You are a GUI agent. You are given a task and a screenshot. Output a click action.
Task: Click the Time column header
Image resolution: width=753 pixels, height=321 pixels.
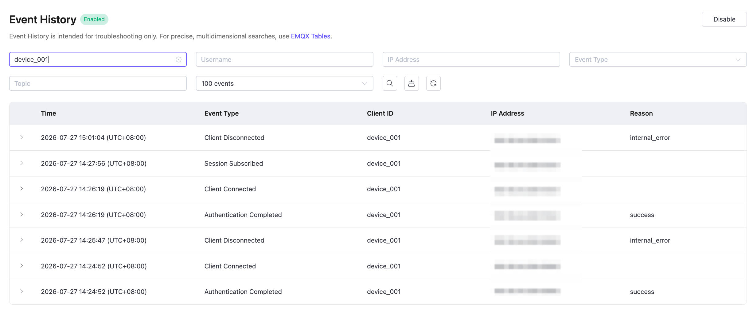tap(49, 113)
